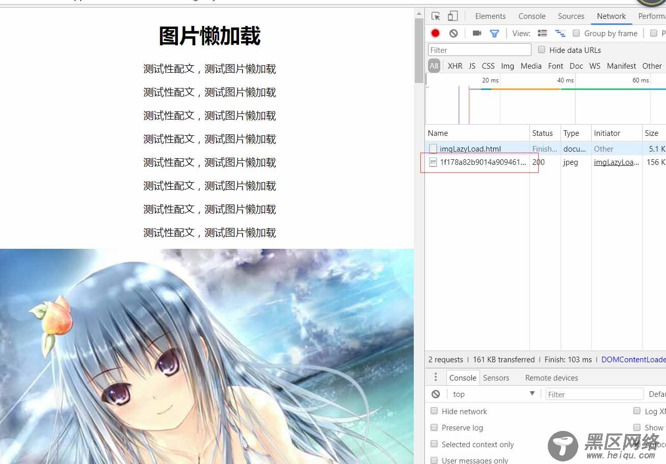Screen dimensions: 666x464
Task: Clear the network log
Action: point(454,33)
